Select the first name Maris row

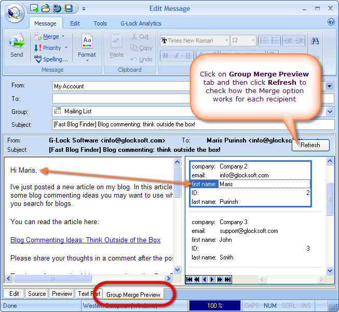pyautogui.click(x=250, y=184)
